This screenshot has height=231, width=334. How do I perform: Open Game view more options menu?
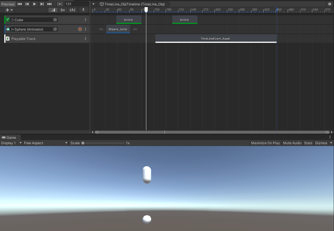pyautogui.click(x=330, y=137)
